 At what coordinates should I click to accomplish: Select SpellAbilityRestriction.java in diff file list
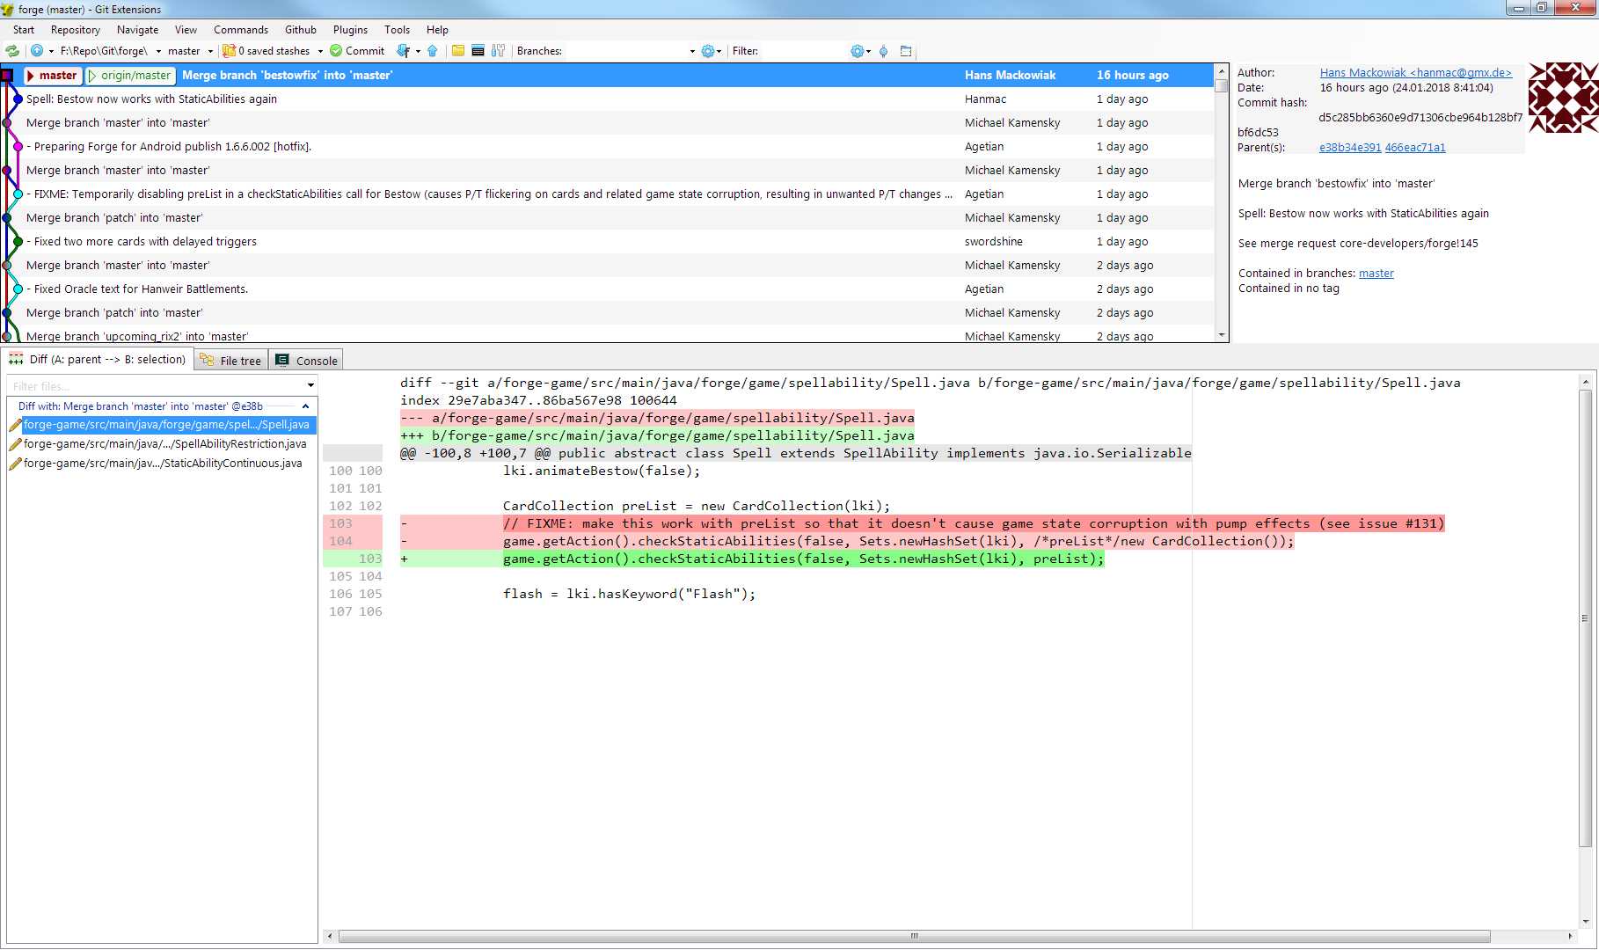pyautogui.click(x=164, y=444)
